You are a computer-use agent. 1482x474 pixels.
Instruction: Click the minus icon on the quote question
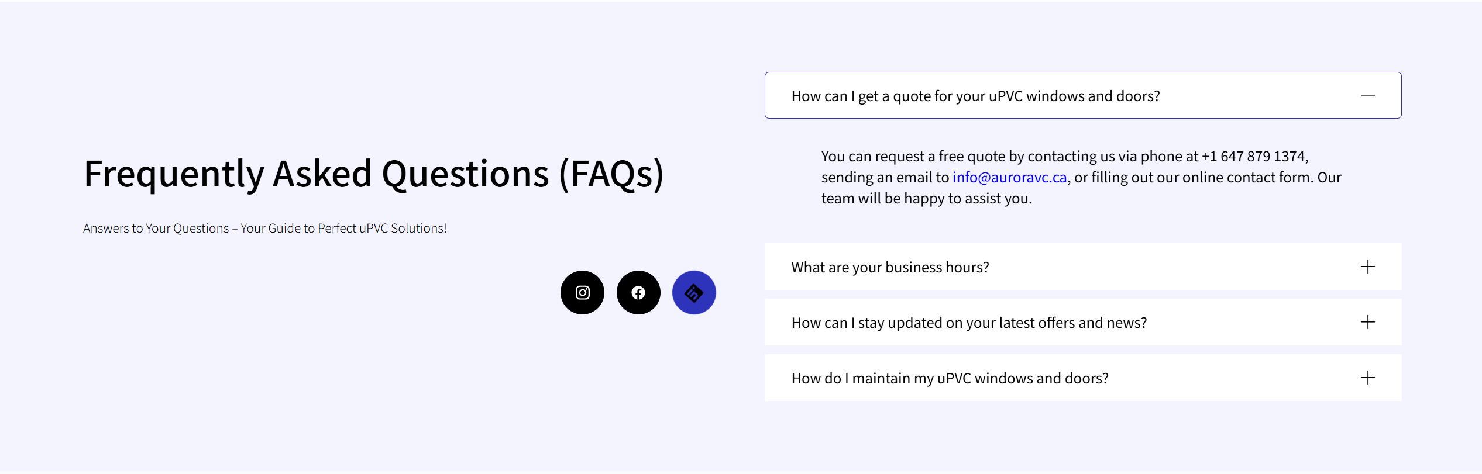coord(1367,95)
